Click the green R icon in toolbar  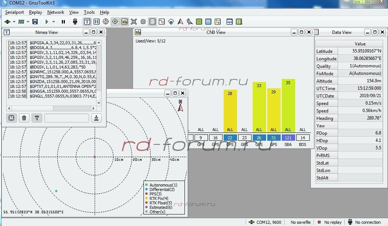[239, 22]
